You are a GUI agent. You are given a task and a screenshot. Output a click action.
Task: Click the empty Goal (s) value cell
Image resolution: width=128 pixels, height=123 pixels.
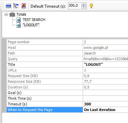(105, 93)
